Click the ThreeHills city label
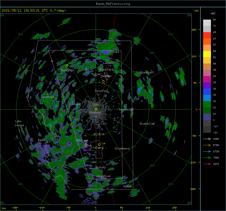The height and width of the screenshot is (211, 226). (x=126, y=110)
